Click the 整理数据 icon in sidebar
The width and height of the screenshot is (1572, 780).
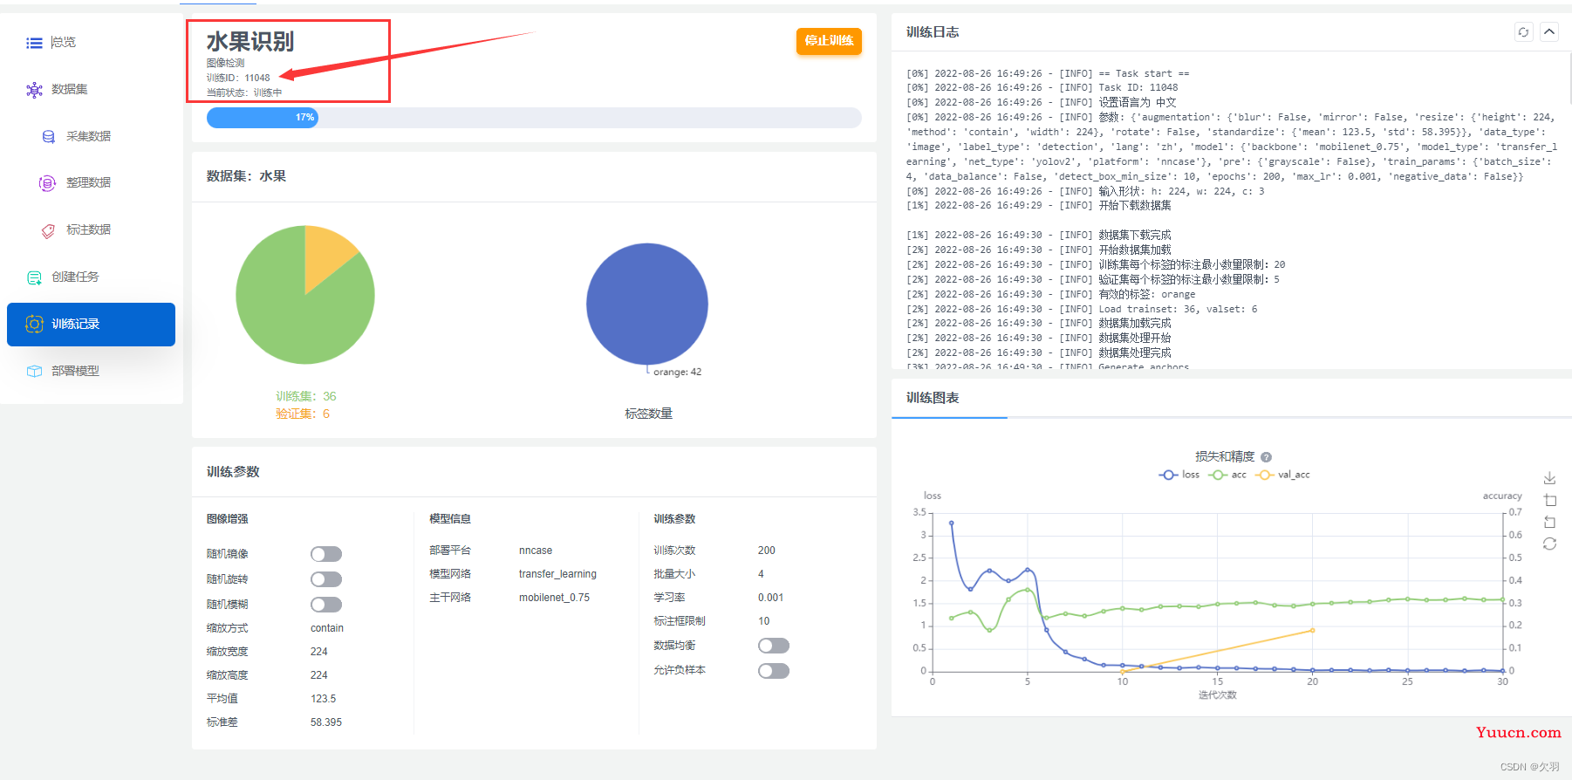tap(47, 183)
